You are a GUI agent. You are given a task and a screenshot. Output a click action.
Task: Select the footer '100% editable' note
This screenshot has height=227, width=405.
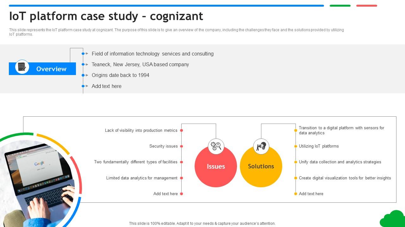[x=202, y=224]
